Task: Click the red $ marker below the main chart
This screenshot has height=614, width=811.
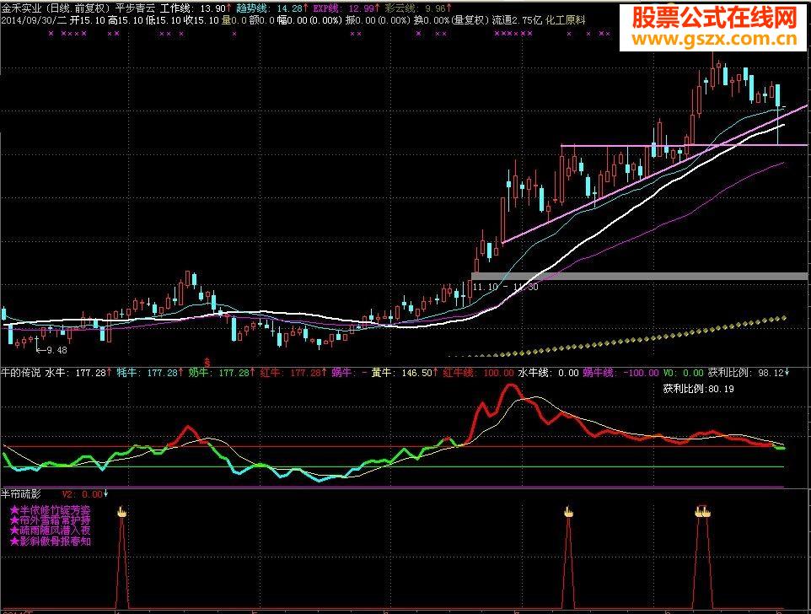Action: click(x=207, y=361)
